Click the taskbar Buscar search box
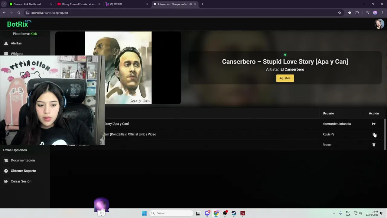 (171, 213)
